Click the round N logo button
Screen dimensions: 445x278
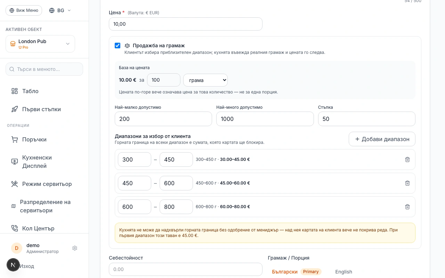[13, 265]
